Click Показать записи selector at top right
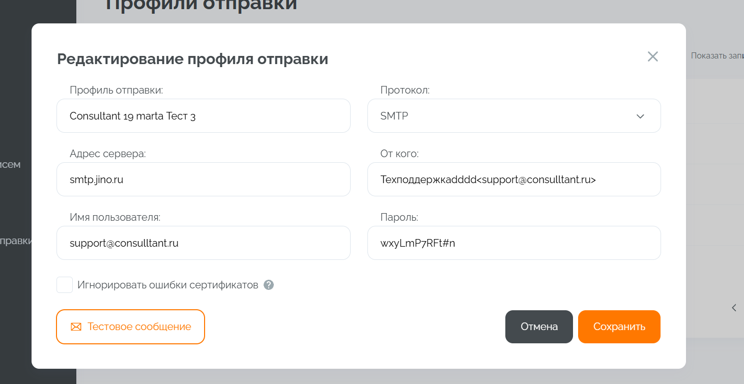This screenshot has height=384, width=744. pyautogui.click(x=717, y=56)
